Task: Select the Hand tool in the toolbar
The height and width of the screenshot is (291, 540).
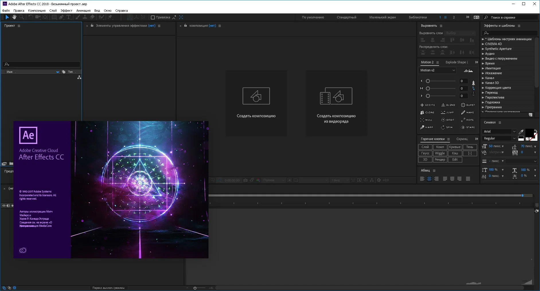Action: click(x=14, y=17)
